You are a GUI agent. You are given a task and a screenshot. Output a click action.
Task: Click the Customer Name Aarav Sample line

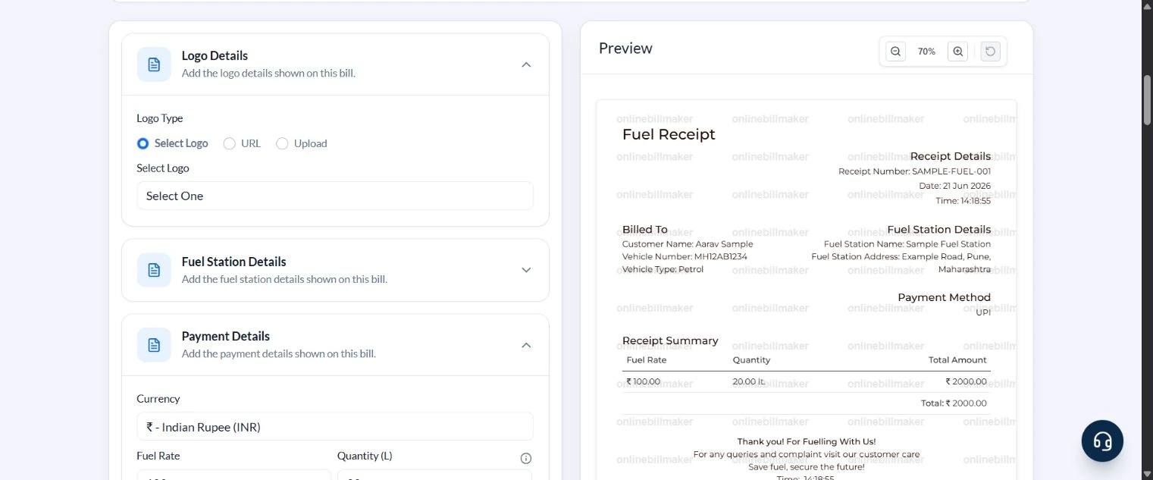[x=688, y=244]
